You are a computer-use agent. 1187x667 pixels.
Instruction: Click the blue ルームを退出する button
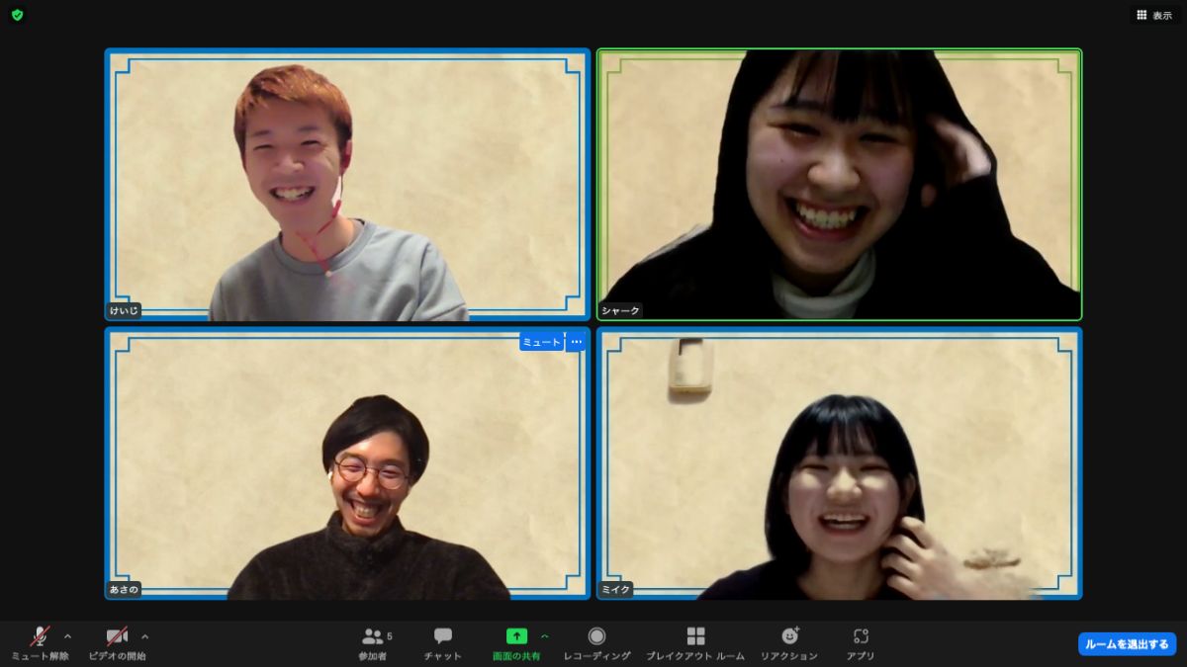coord(1127,642)
